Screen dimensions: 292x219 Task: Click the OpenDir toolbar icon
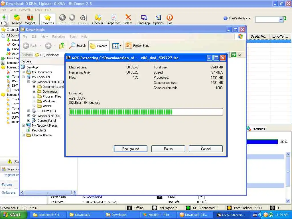[x=98, y=19]
